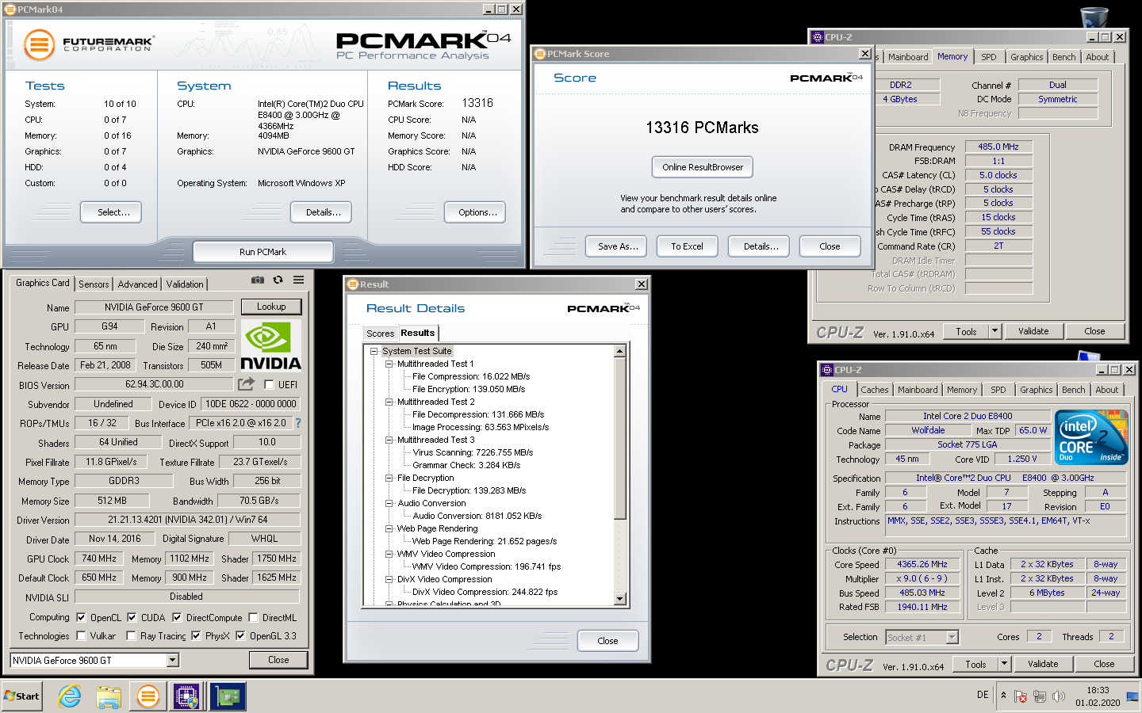Image resolution: width=1142 pixels, height=713 pixels.
Task: Switch to GPU-Z taskbar icon
Action: point(228,696)
